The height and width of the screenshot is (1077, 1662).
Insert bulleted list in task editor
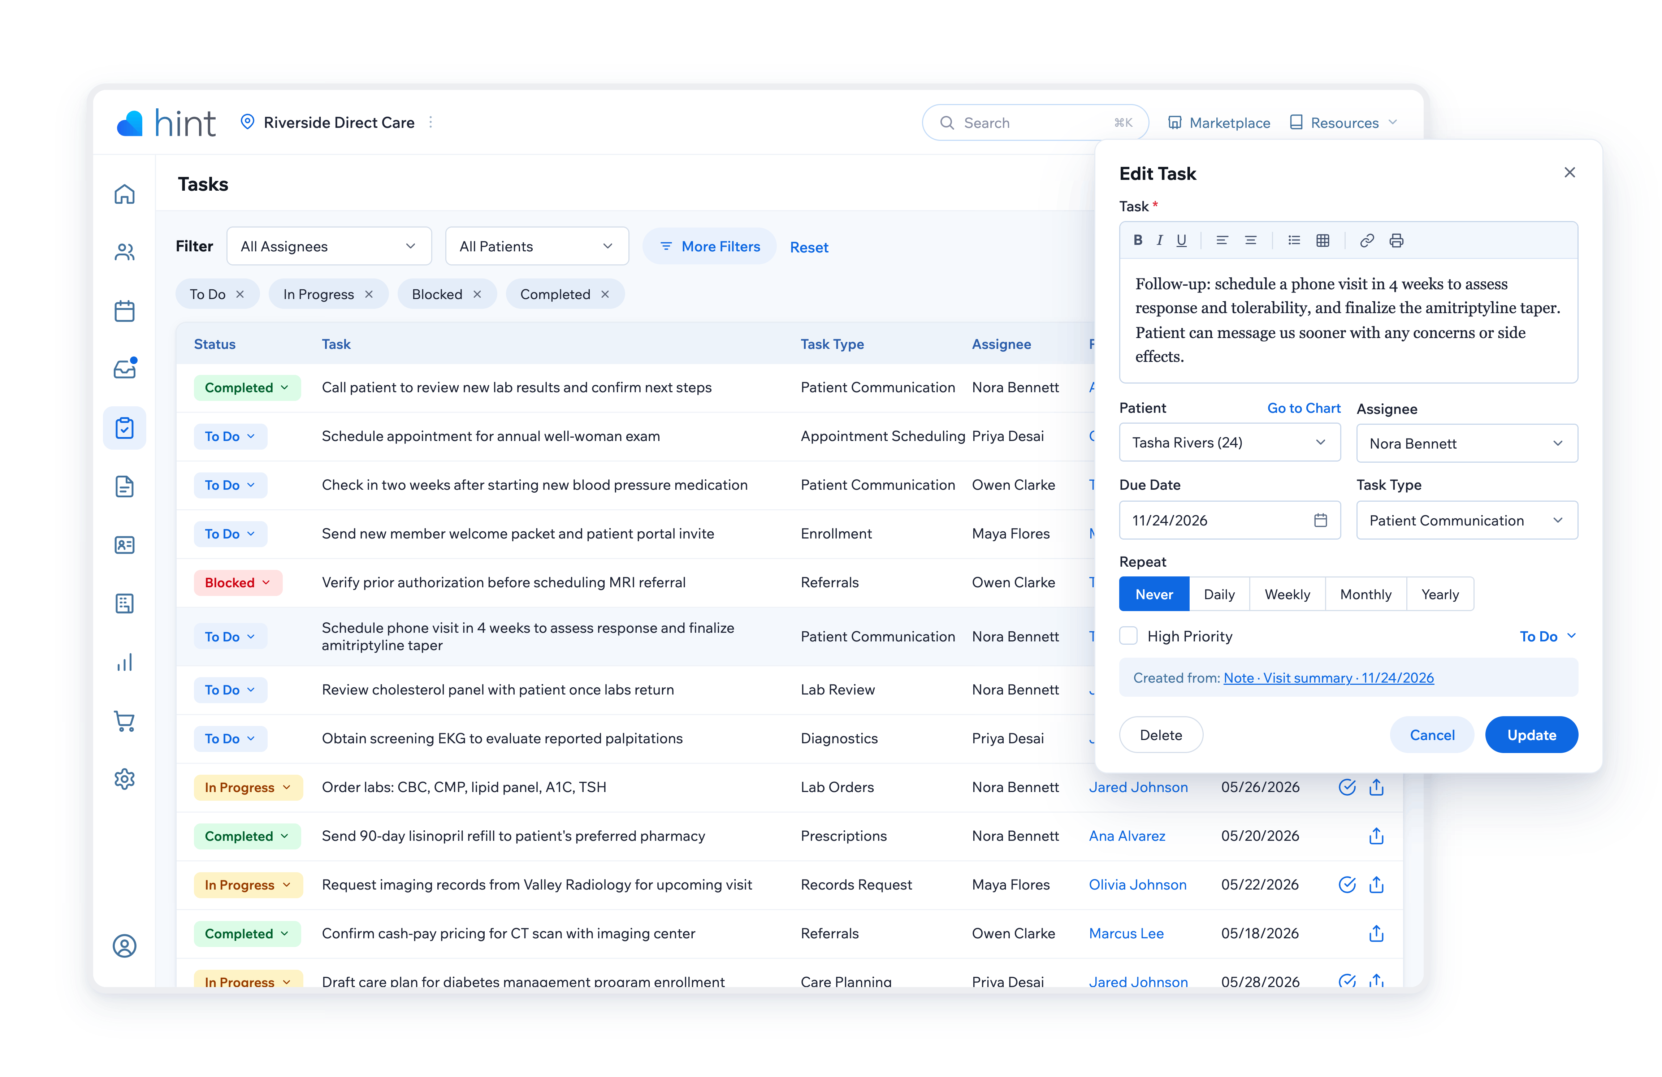(1294, 240)
